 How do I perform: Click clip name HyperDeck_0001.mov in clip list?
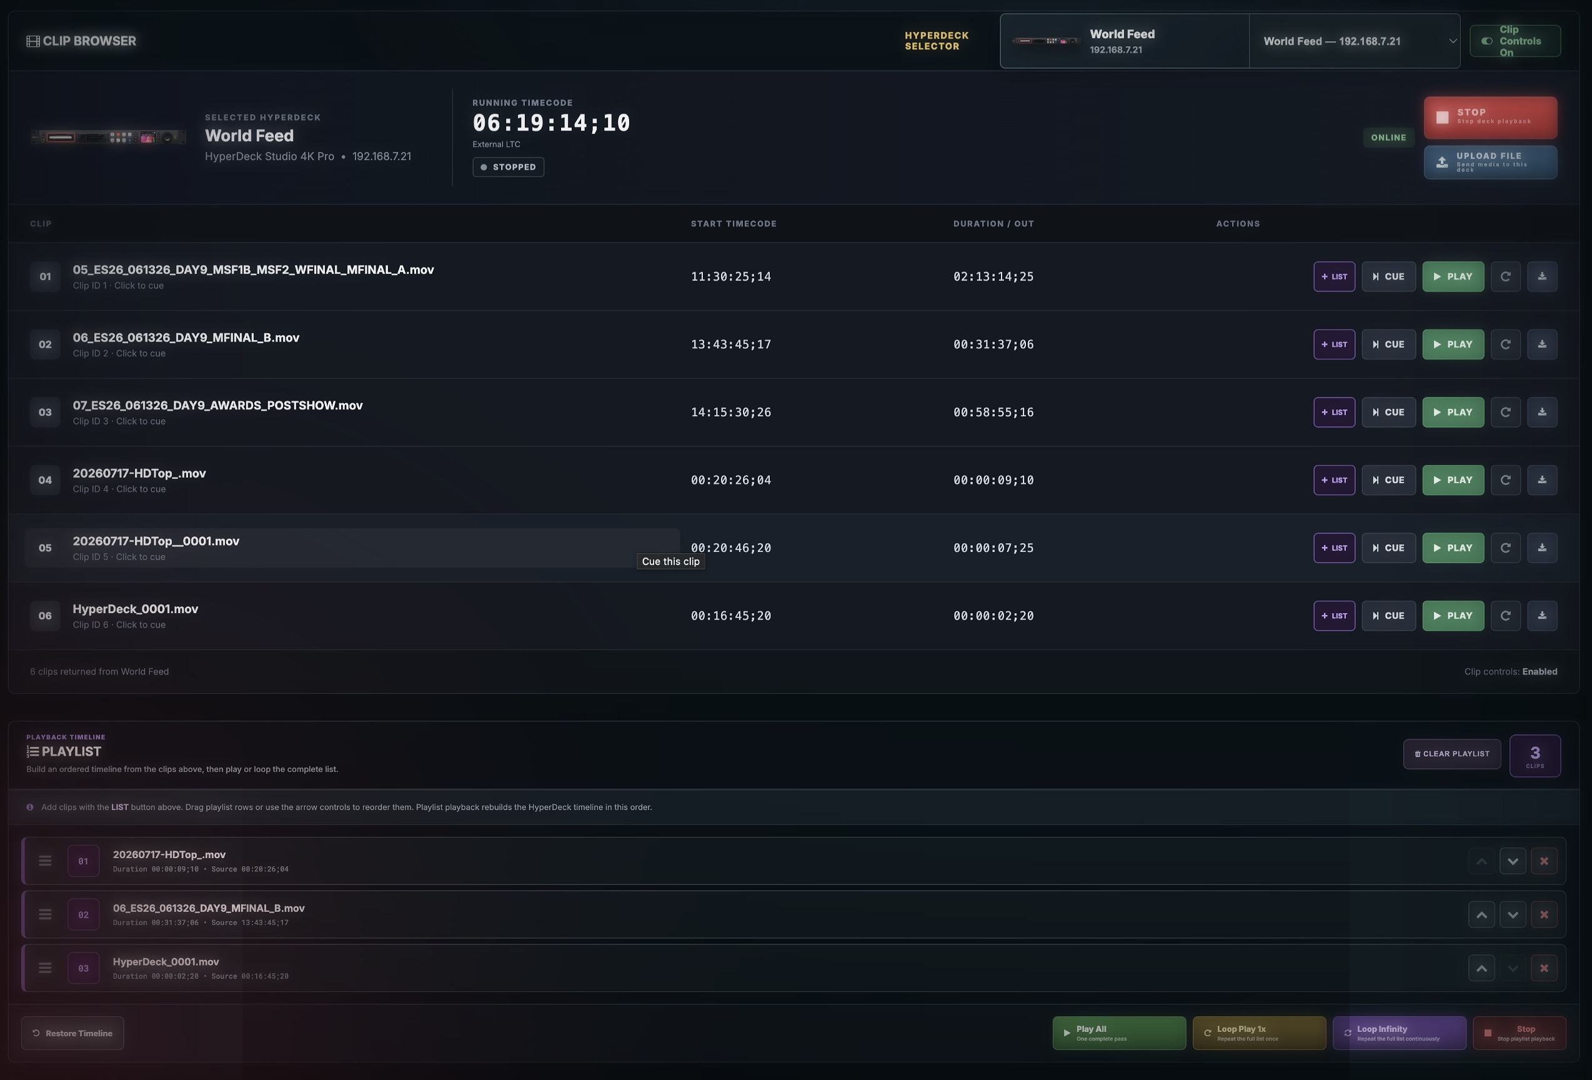(x=136, y=609)
